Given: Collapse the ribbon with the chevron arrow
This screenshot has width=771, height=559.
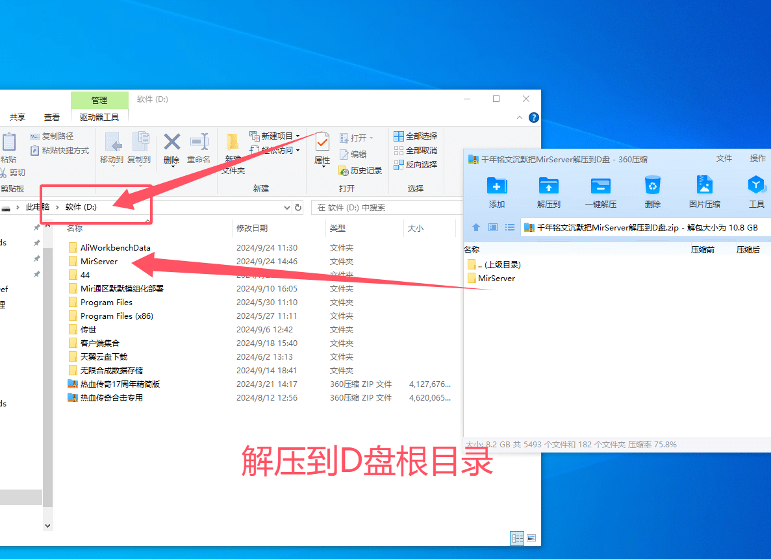Looking at the screenshot, I should pos(519,118).
